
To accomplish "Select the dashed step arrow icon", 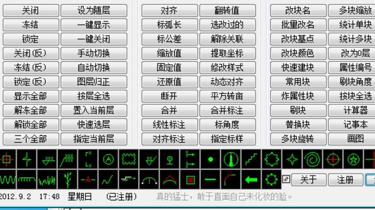I will [x=129, y=180].
